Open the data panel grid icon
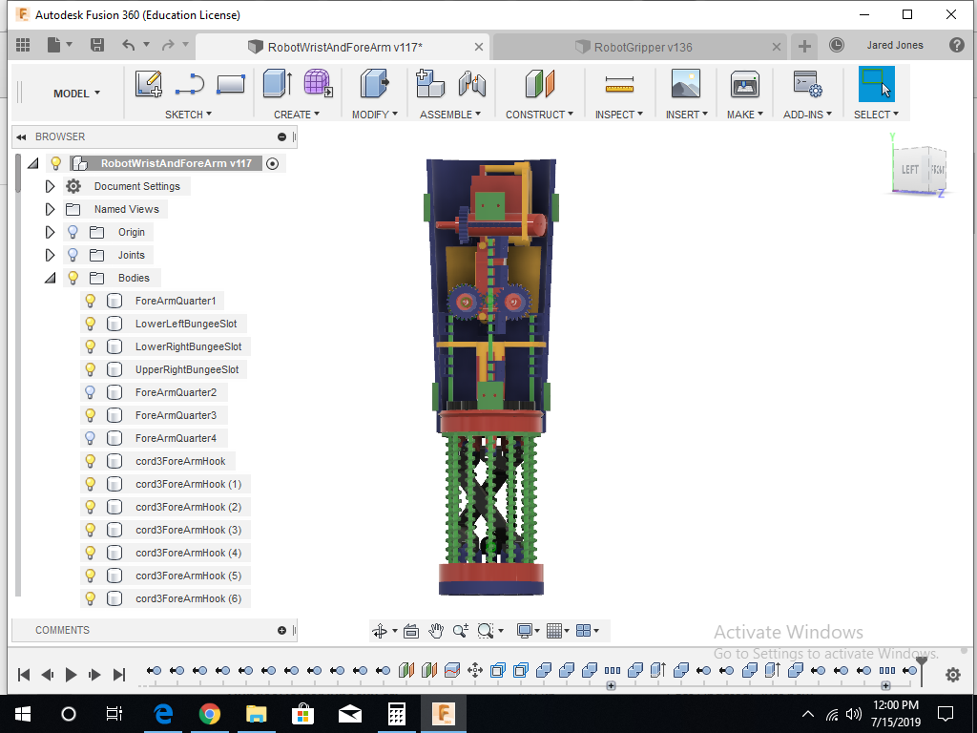Image resolution: width=977 pixels, height=733 pixels. (x=23, y=45)
